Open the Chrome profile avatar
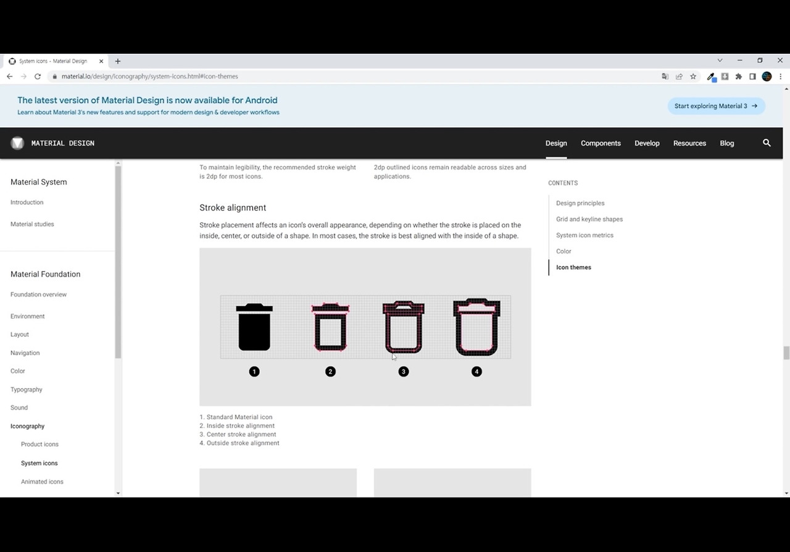This screenshot has width=790, height=552. tap(767, 77)
